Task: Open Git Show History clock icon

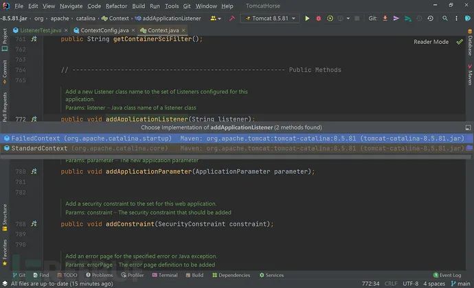Action: coord(431,19)
